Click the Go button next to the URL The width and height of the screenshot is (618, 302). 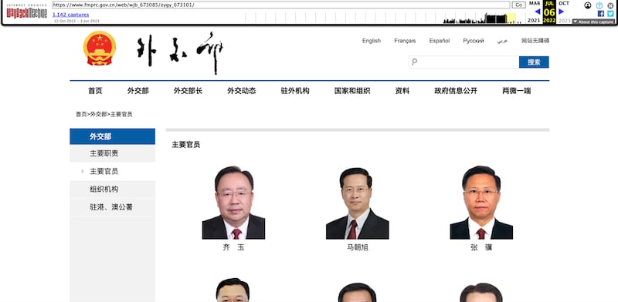coord(518,5)
